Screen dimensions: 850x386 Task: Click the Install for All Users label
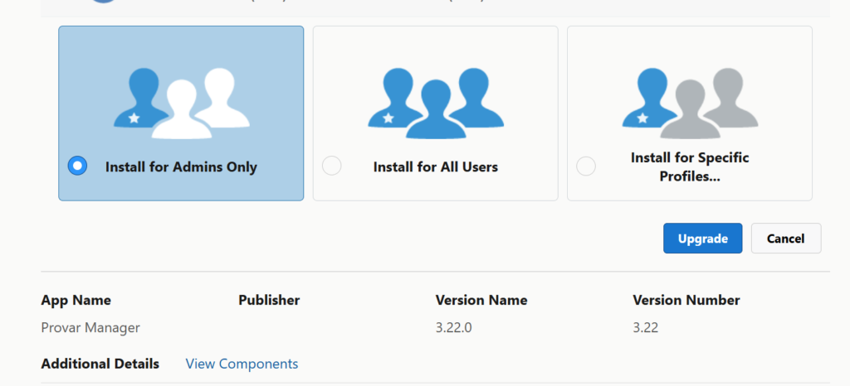[x=435, y=166]
